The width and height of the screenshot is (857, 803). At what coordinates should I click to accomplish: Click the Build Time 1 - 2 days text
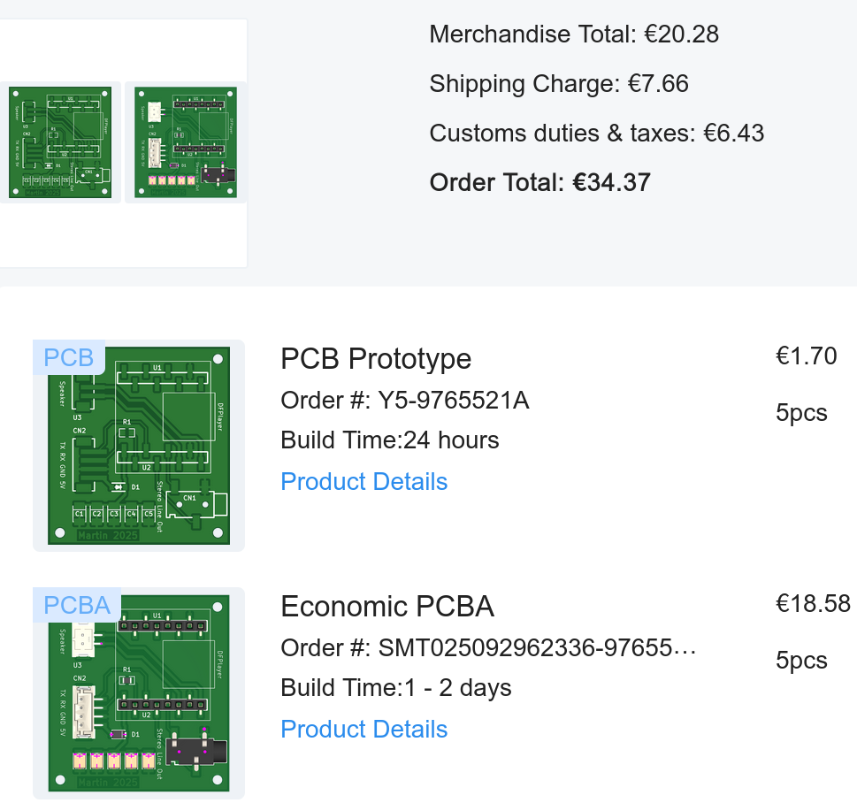click(395, 688)
